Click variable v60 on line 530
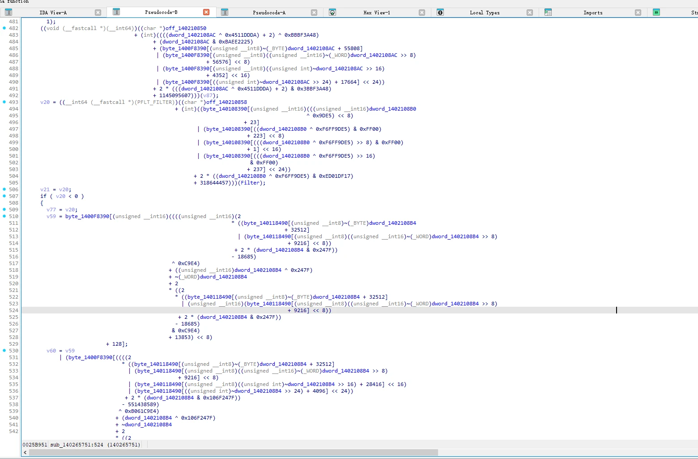698x459 pixels. tap(51, 351)
